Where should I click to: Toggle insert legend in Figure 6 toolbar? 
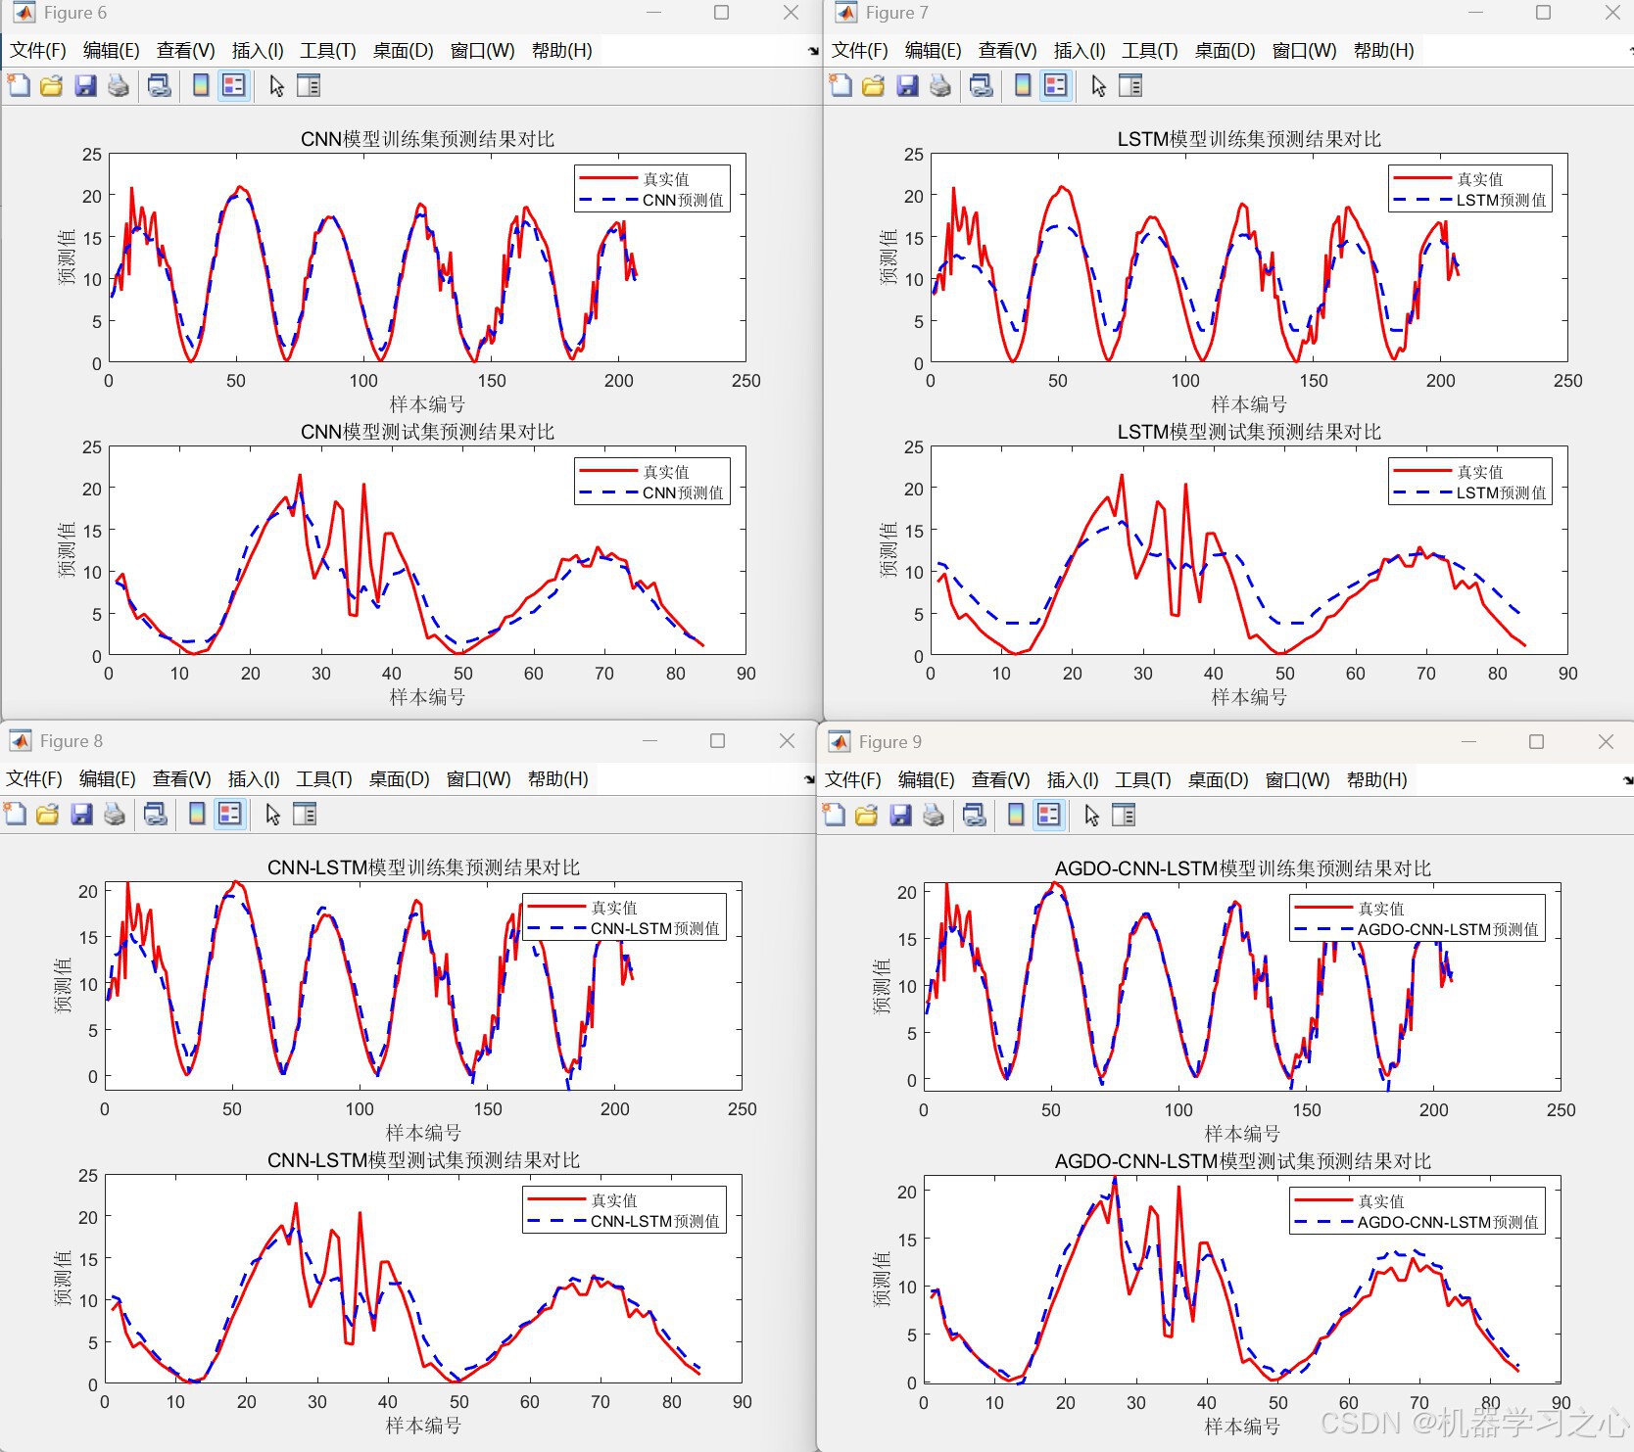[x=234, y=86]
